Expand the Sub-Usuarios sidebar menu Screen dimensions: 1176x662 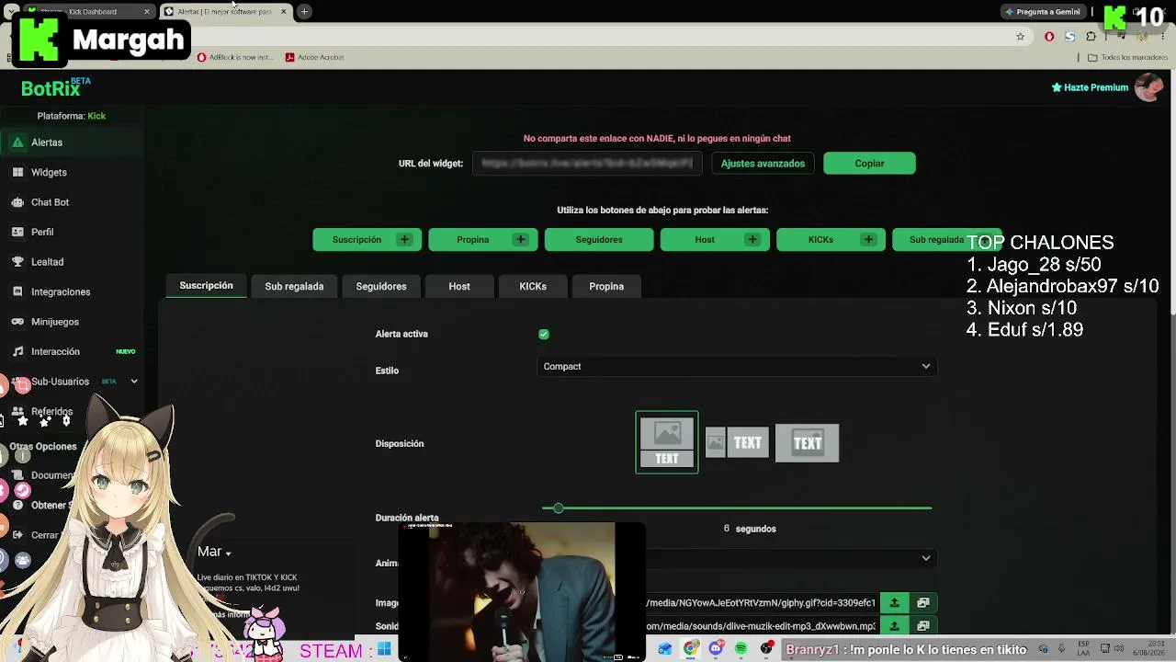pos(134,382)
